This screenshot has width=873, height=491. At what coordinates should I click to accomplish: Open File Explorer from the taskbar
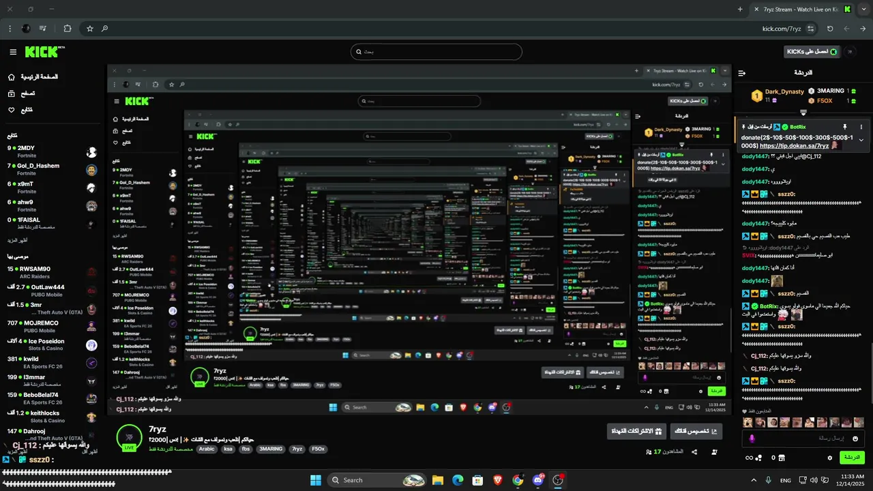(x=438, y=480)
